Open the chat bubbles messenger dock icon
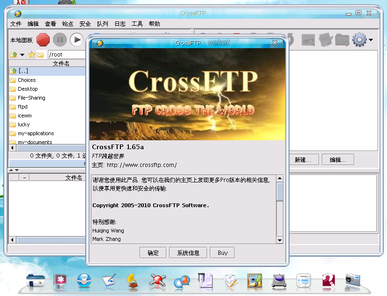Image resolution: width=387 pixels, height=296 pixels. pyautogui.click(x=182, y=282)
